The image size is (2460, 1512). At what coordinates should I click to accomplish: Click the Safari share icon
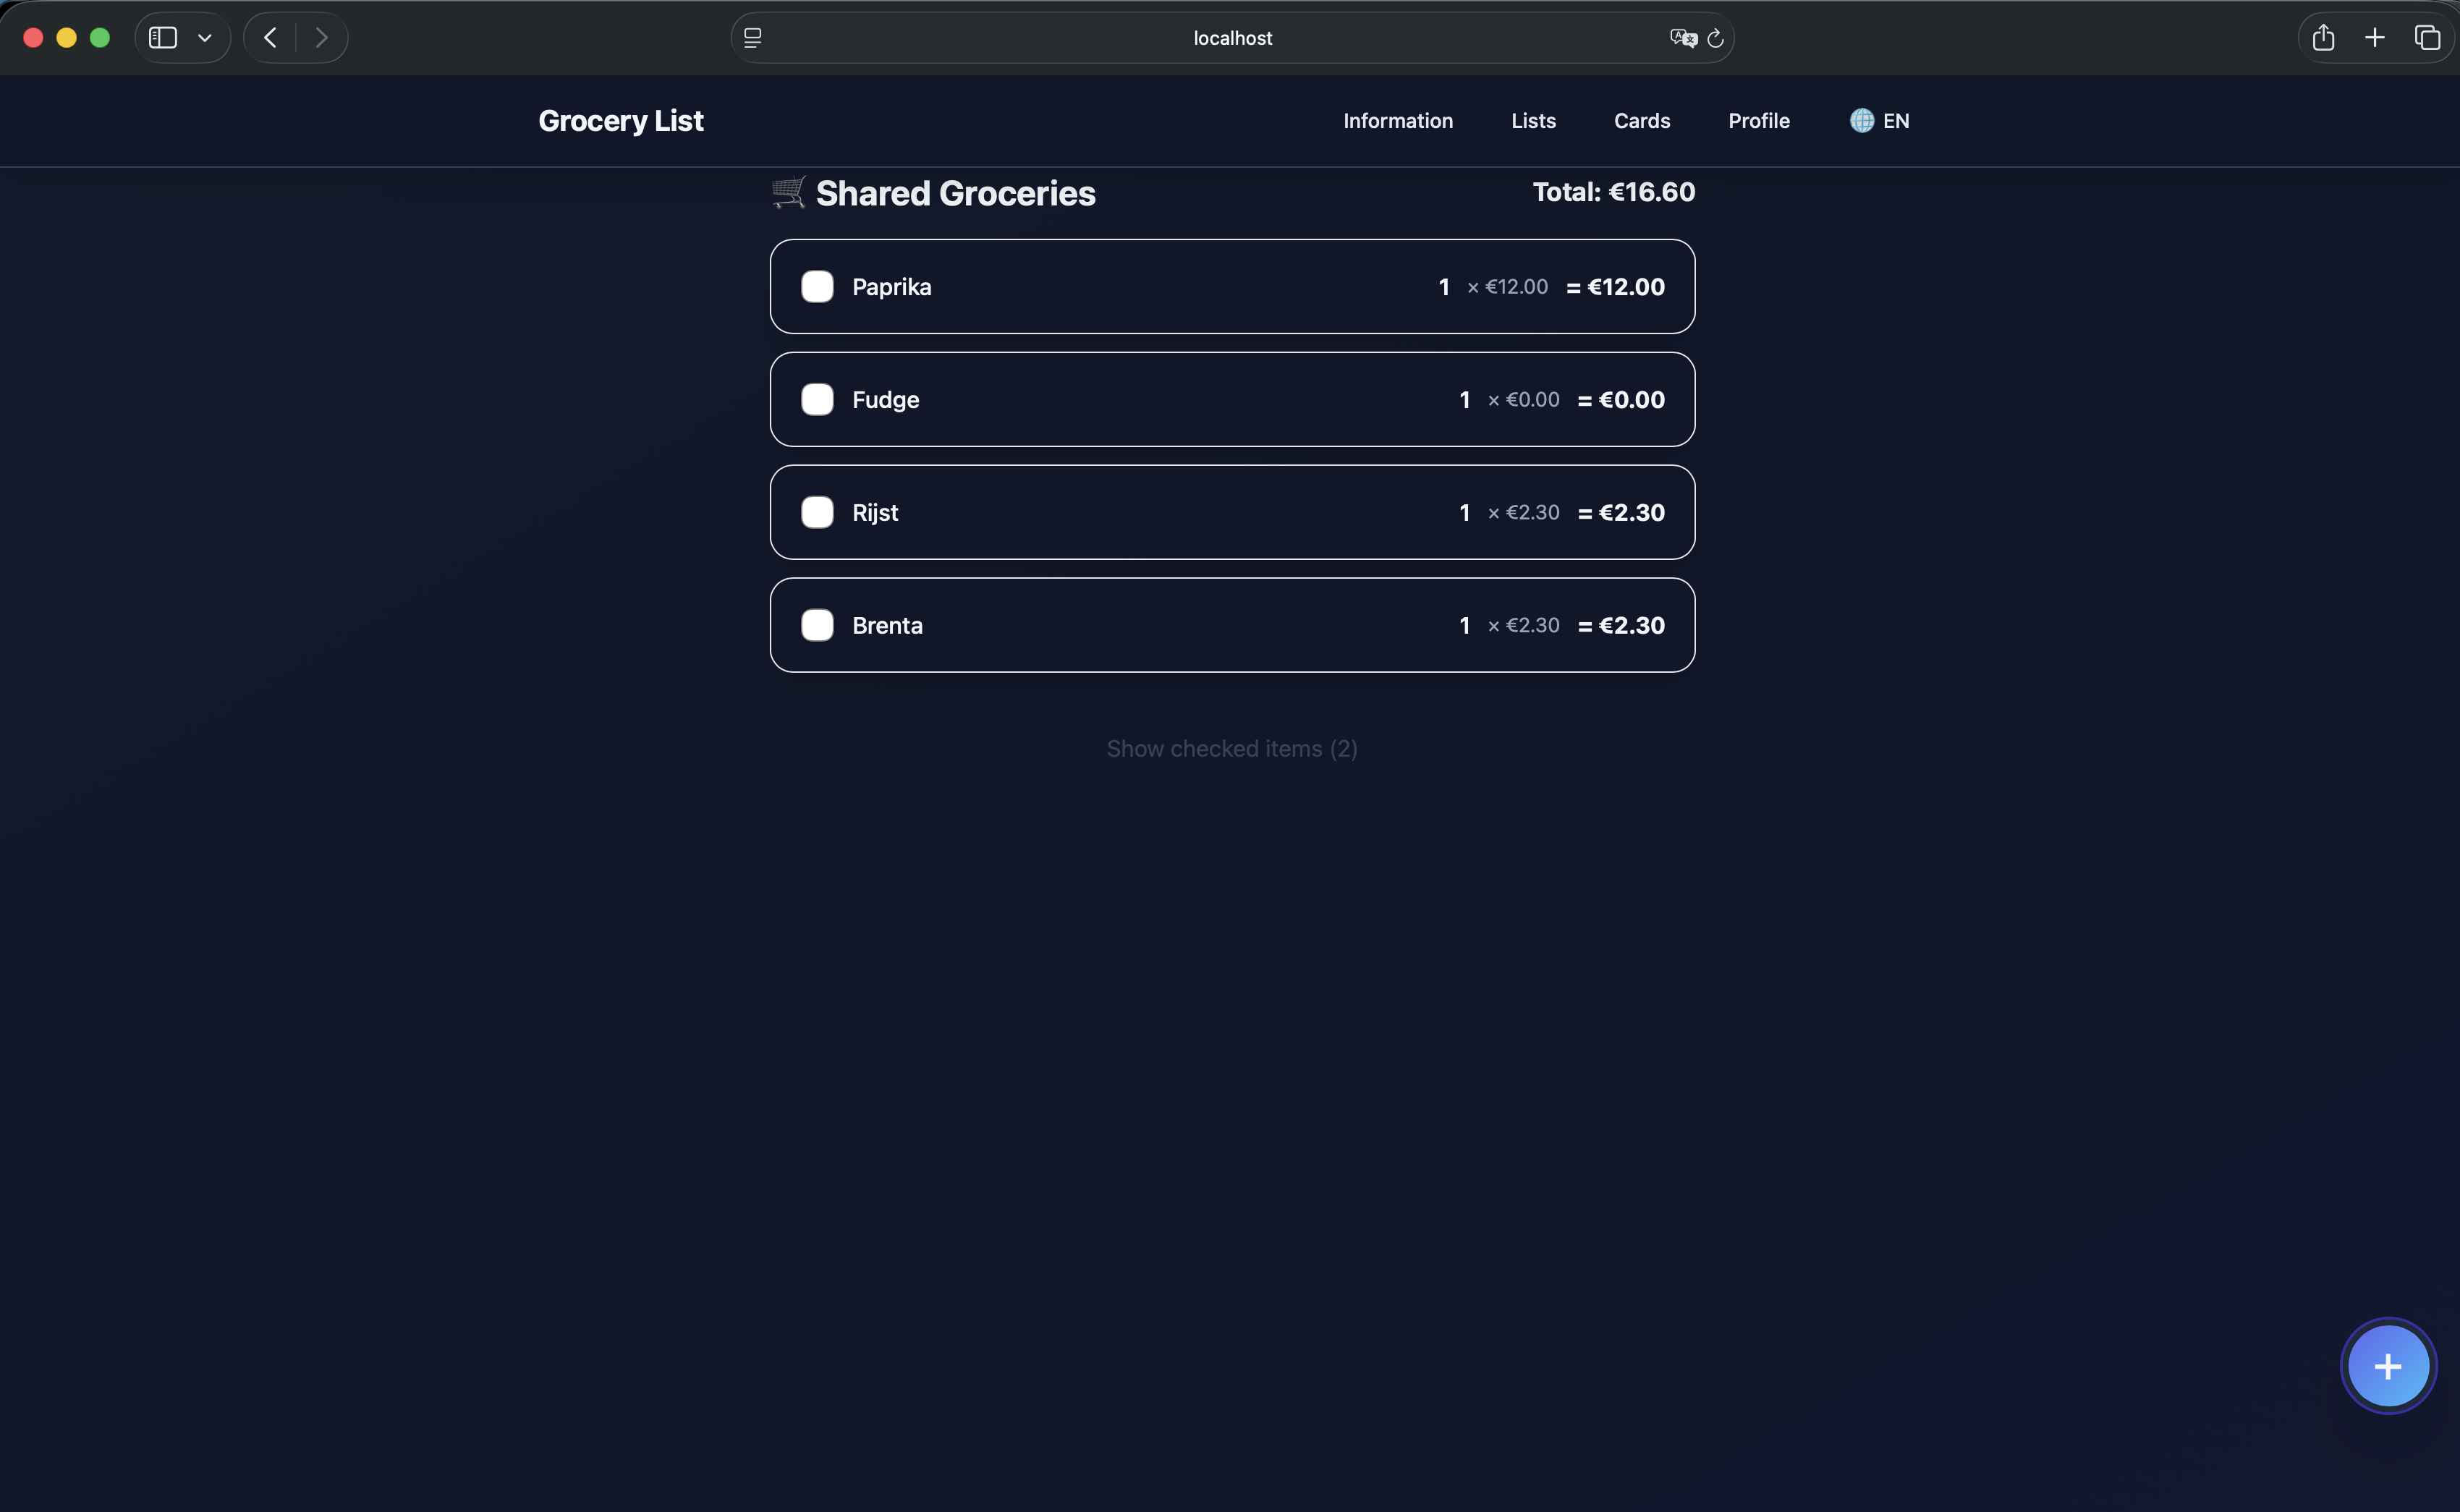point(2323,37)
